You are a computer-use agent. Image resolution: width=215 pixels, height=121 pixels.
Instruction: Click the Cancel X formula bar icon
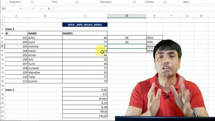point(33,9)
